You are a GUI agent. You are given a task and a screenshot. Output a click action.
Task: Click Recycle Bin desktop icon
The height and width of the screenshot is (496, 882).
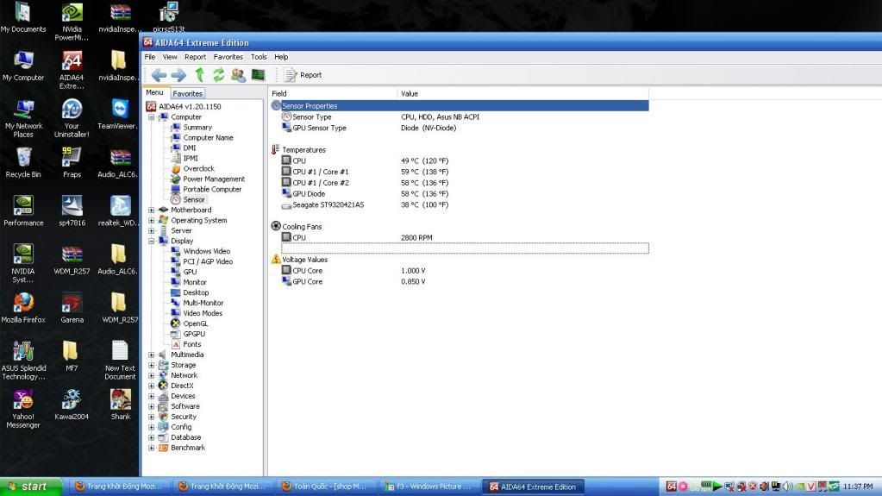(23, 163)
